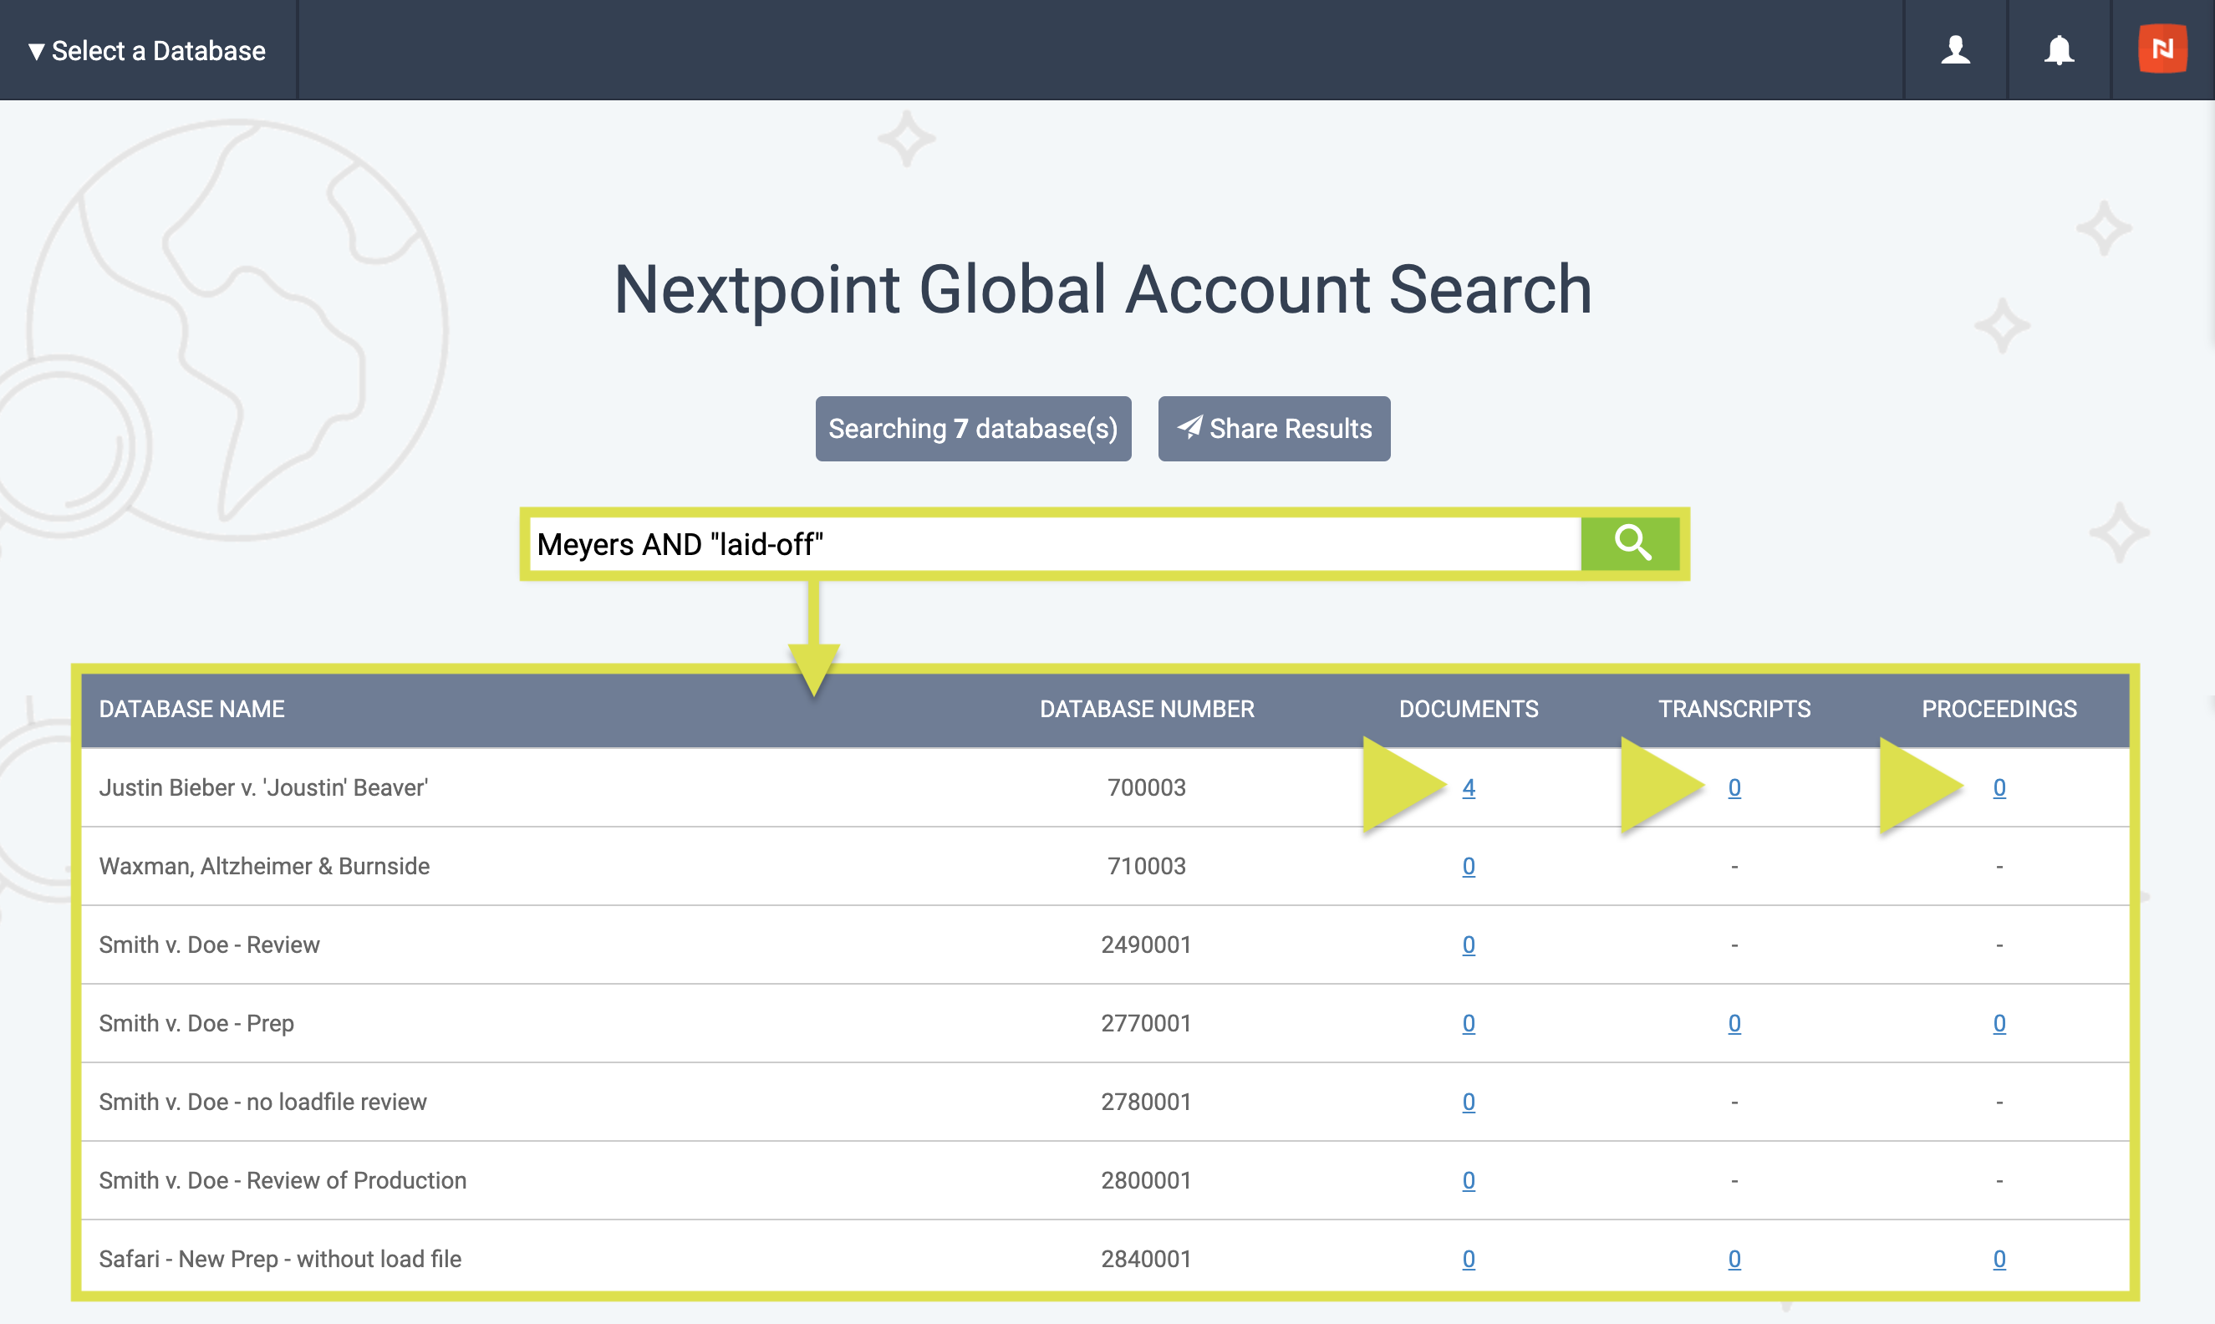Viewport: 2215px width, 1324px height.
Task: Open documents count for Safari - New Prep
Action: click(x=1469, y=1259)
